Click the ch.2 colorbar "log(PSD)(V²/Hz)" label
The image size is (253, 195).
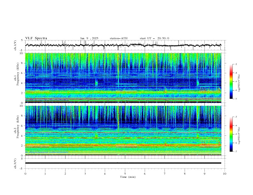239,135
